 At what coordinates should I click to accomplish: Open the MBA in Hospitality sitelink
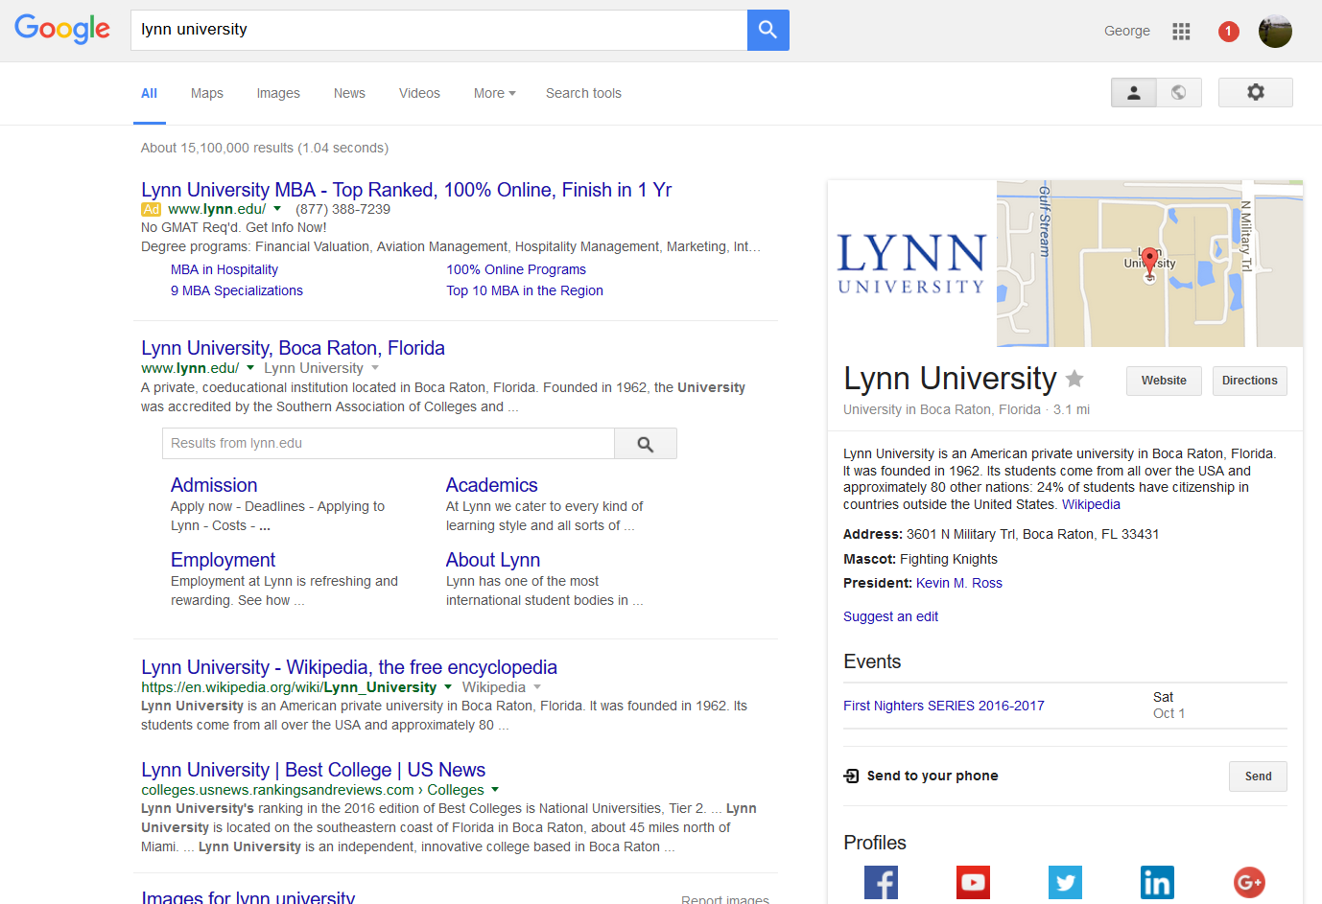pyautogui.click(x=224, y=269)
